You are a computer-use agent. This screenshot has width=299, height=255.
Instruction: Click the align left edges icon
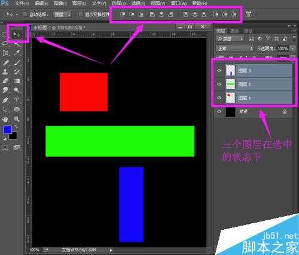(152, 14)
